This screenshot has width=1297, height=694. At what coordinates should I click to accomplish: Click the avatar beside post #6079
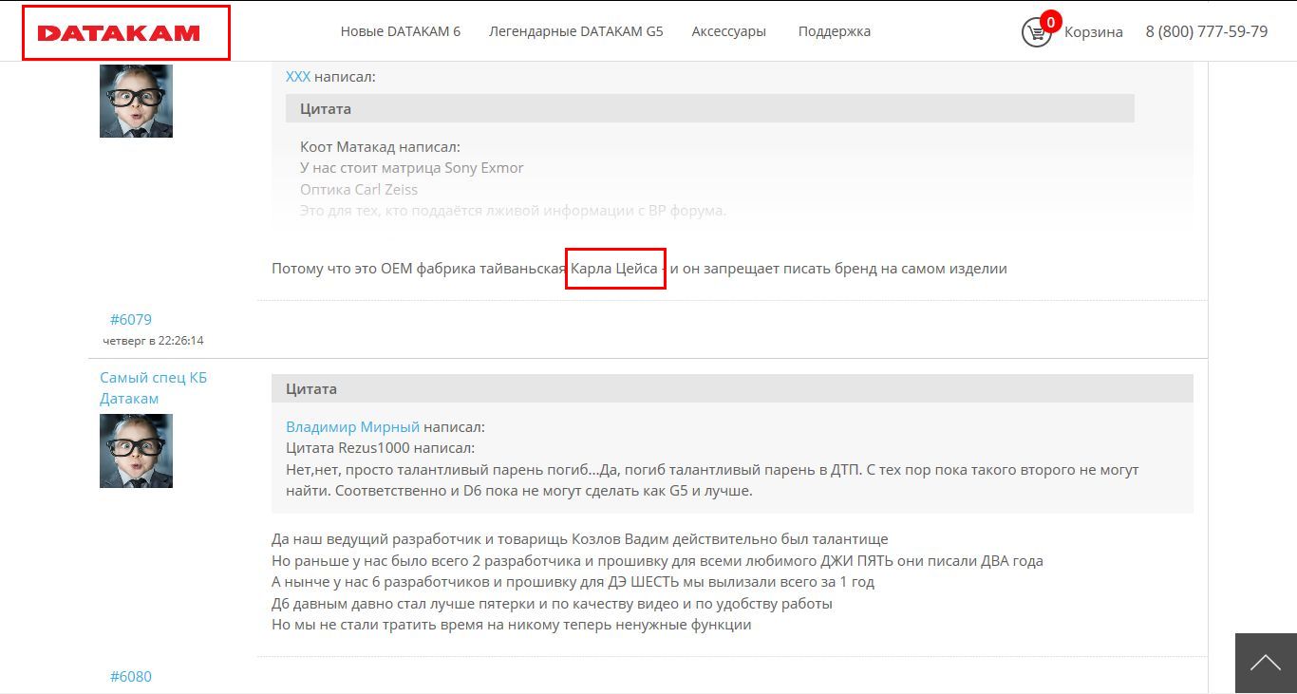point(136,101)
